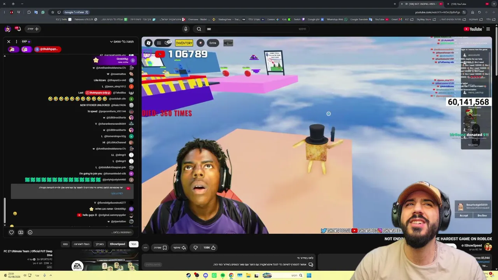This screenshot has height=280, width=498.
Task: Open the browser extensions puzzle icon
Action: click(29, 12)
